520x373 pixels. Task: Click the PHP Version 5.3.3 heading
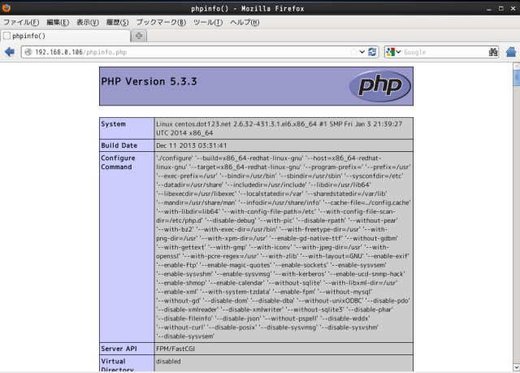149,81
